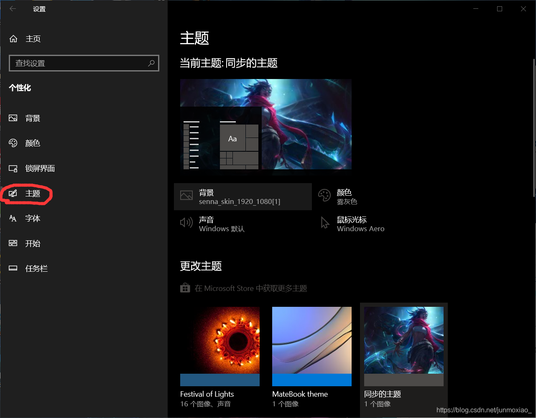
Task: Click the 查找设置 search field
Action: 84,63
